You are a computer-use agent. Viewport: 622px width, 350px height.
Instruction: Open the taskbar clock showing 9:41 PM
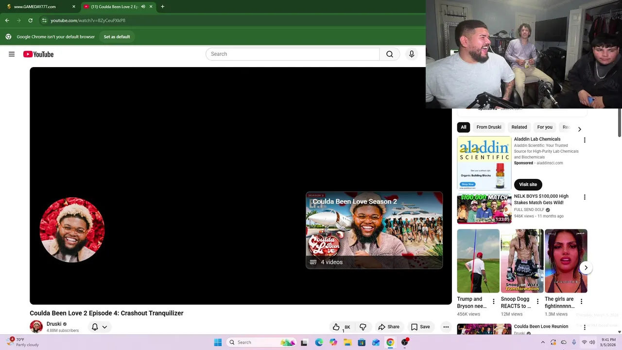tap(609, 342)
